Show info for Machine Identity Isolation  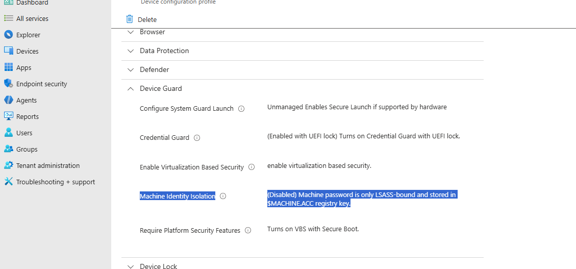[223, 196]
